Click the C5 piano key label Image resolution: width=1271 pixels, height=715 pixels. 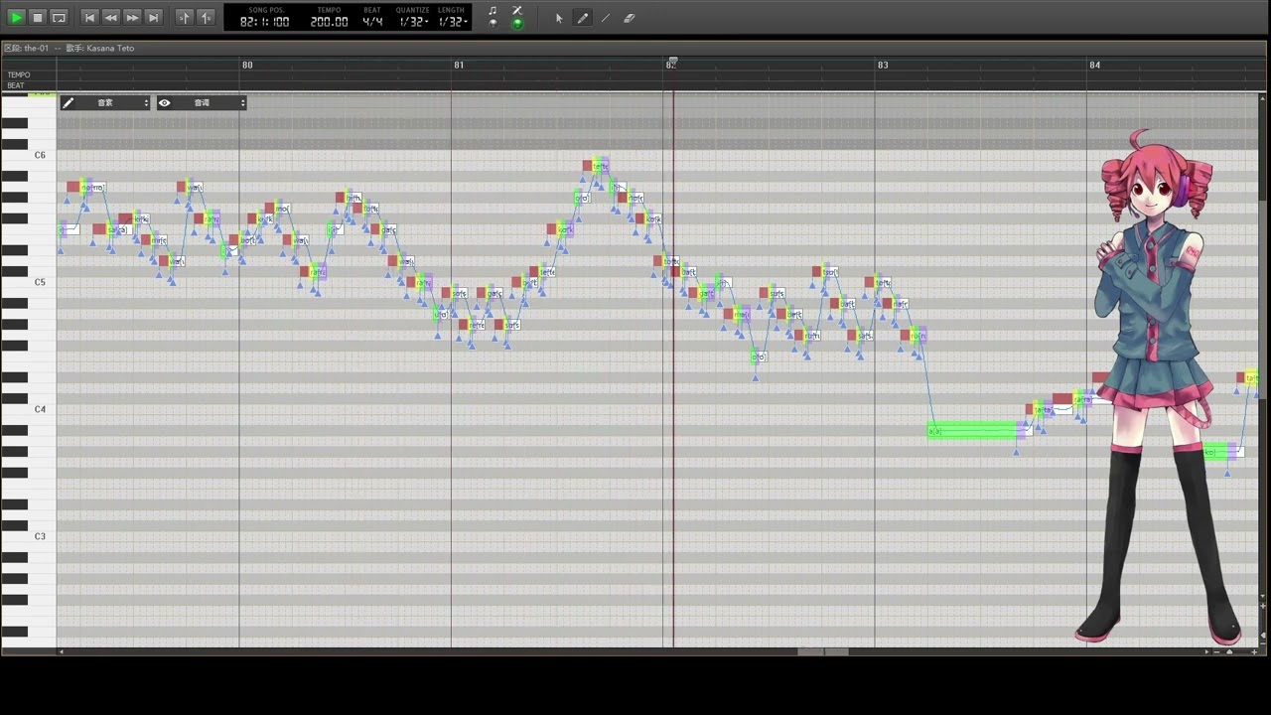click(40, 282)
